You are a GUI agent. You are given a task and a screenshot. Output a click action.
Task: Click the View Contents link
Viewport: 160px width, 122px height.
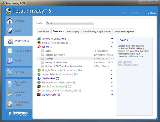point(125,61)
